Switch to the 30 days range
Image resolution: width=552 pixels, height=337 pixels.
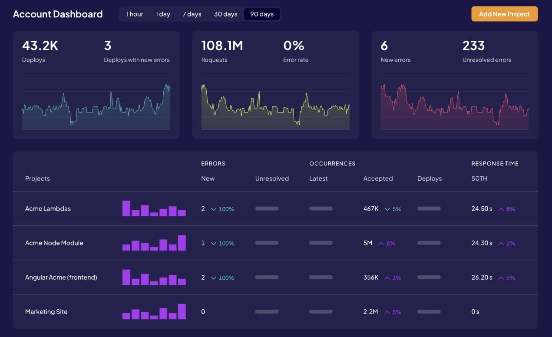pyautogui.click(x=225, y=14)
